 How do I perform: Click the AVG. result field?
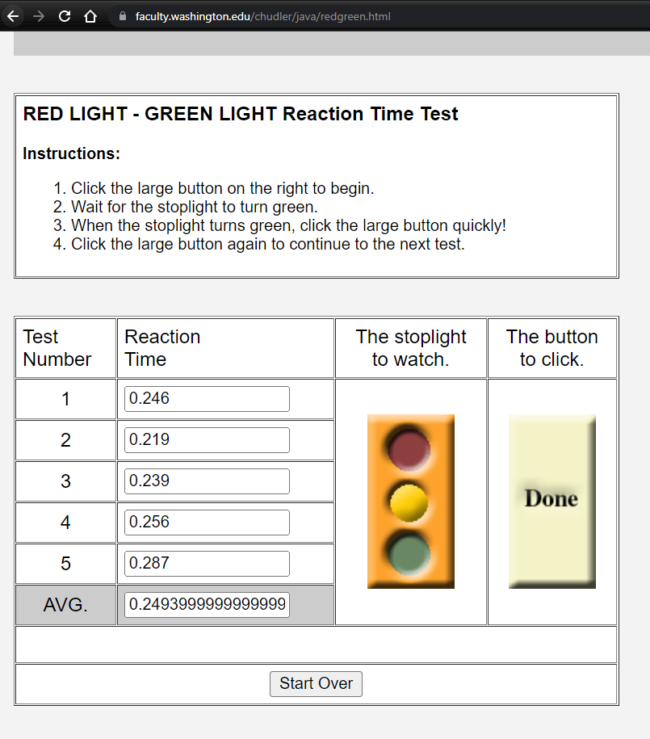pyautogui.click(x=207, y=605)
